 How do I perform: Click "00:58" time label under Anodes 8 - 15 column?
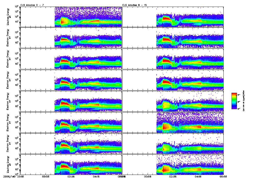pyautogui.click(x=148, y=176)
